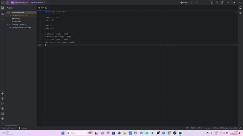Open the Code With Me icon
Screen dimensions: 243x136
coord(212,3)
